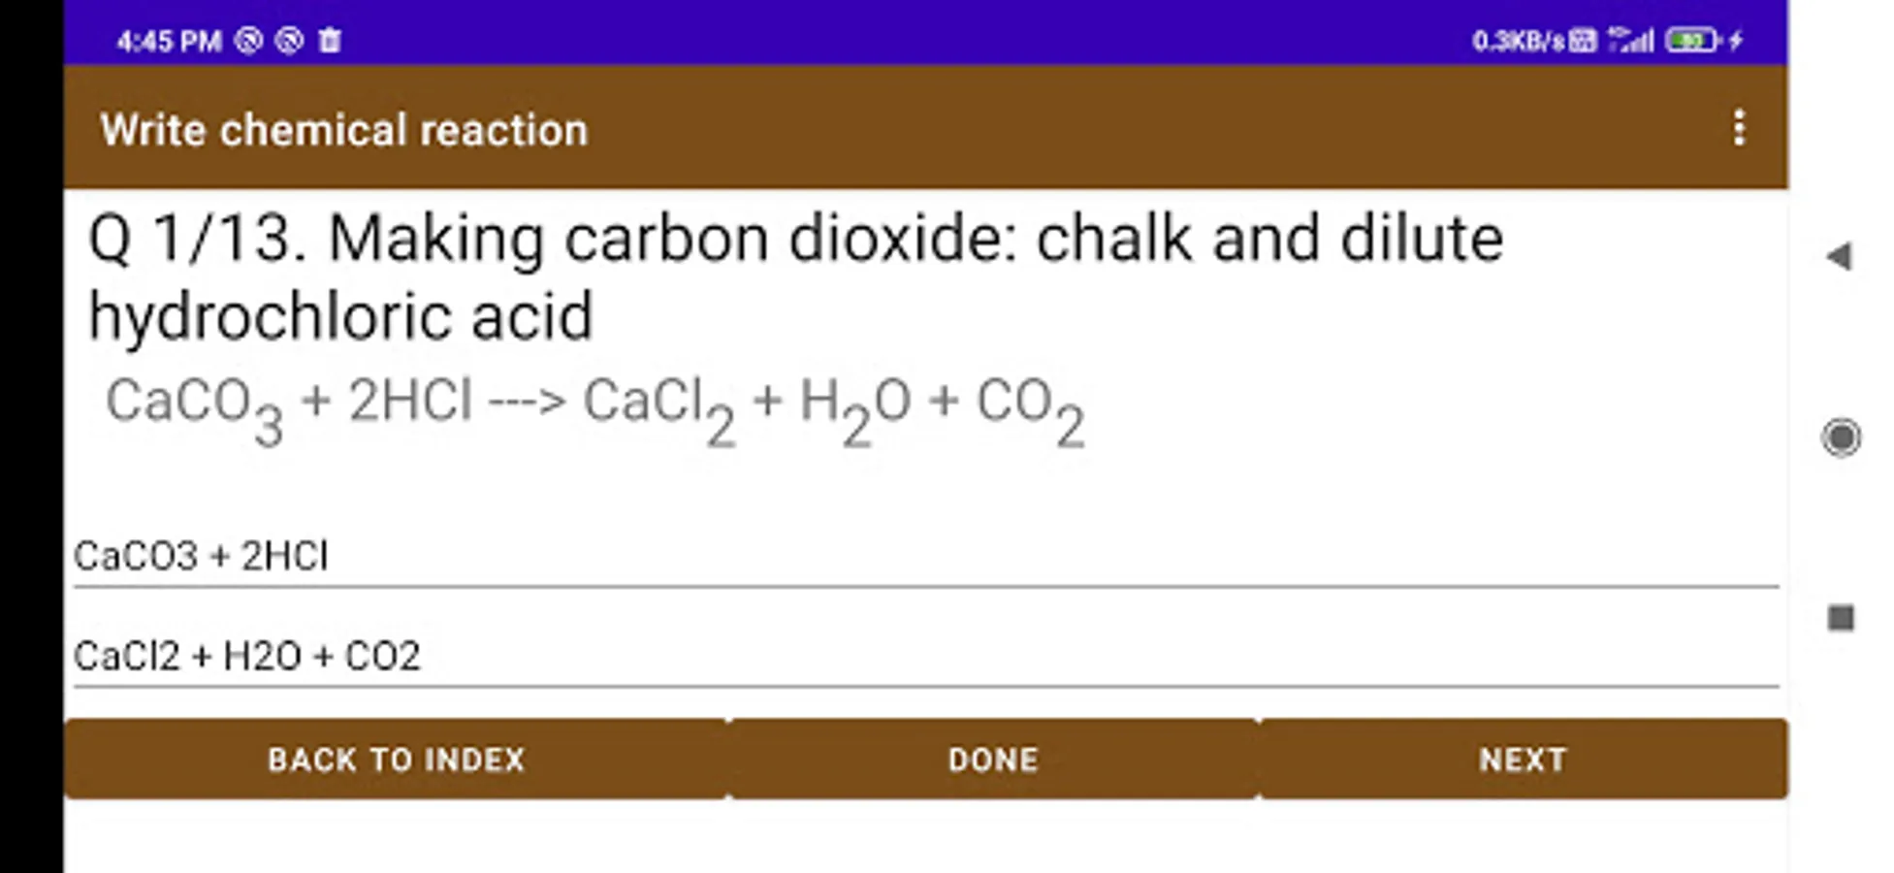Image resolution: width=1894 pixels, height=873 pixels.
Task: Go to the NEXT question
Action: [x=1523, y=760]
